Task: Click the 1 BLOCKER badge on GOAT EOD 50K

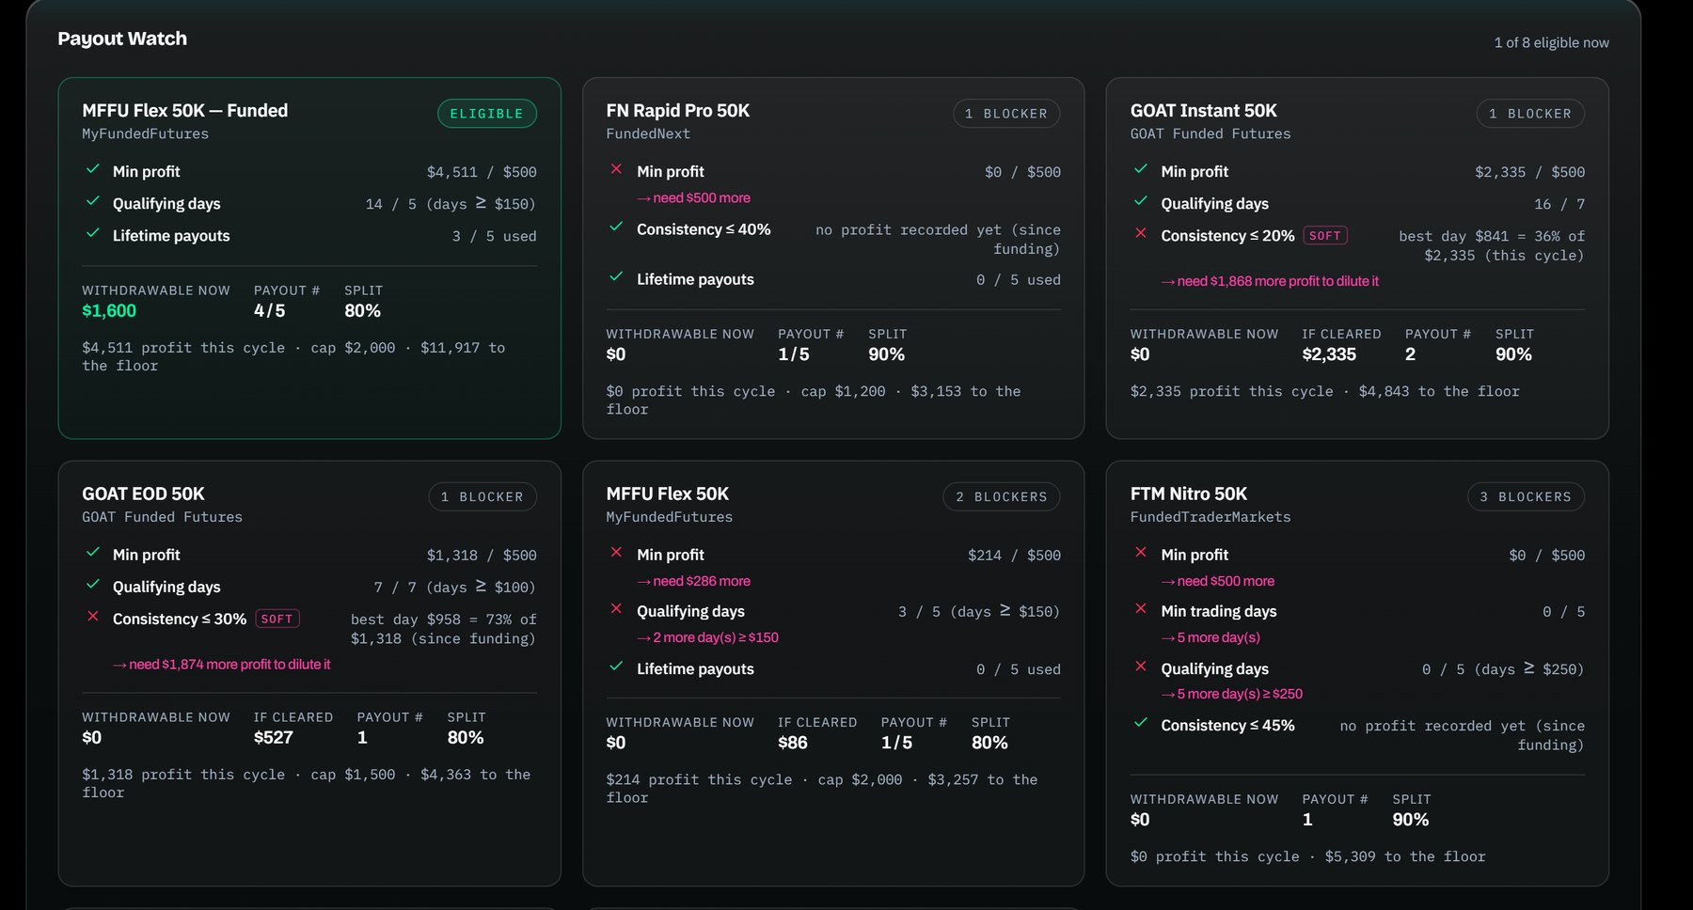Action: pyautogui.click(x=483, y=497)
